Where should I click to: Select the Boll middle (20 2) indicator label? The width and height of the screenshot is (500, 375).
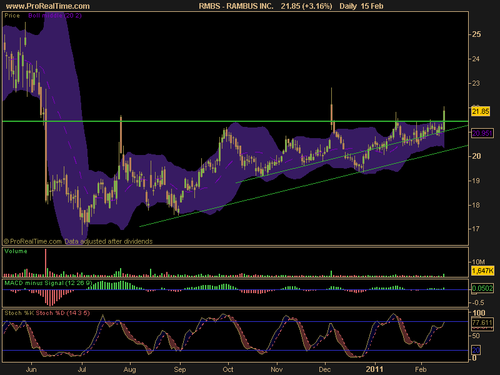tap(55, 15)
